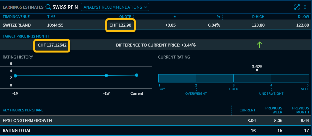The image size is (312, 136).
Task: Click the BUY label under the rating scale
Action: (162, 89)
